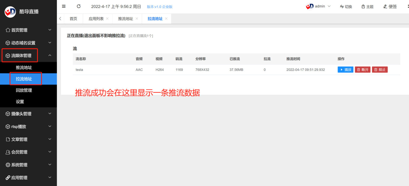This screenshot has width=409, height=186.
Task: Close the 推流地址 tab
Action: pyautogui.click(x=137, y=19)
